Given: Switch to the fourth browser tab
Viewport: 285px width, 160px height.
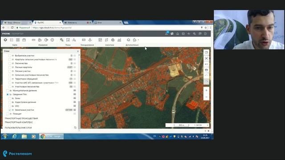Looking at the screenshot, I should [107, 23].
